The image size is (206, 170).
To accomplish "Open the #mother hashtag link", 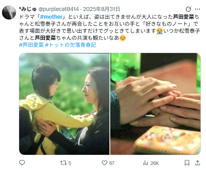I will (x=51, y=17).
